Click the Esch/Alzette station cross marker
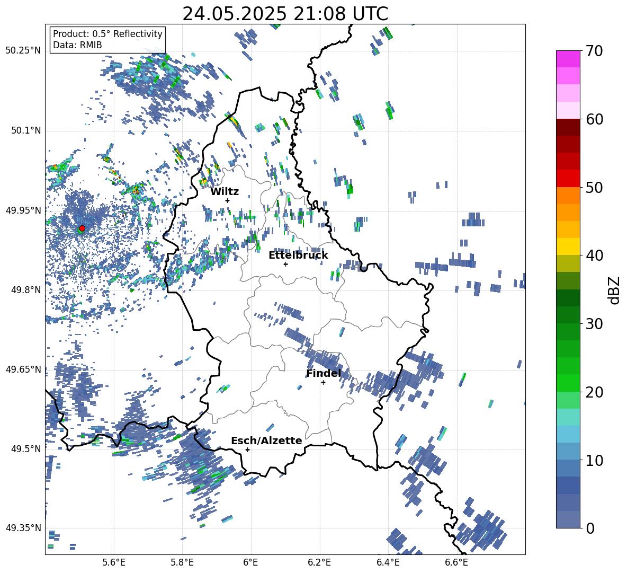 247,449
